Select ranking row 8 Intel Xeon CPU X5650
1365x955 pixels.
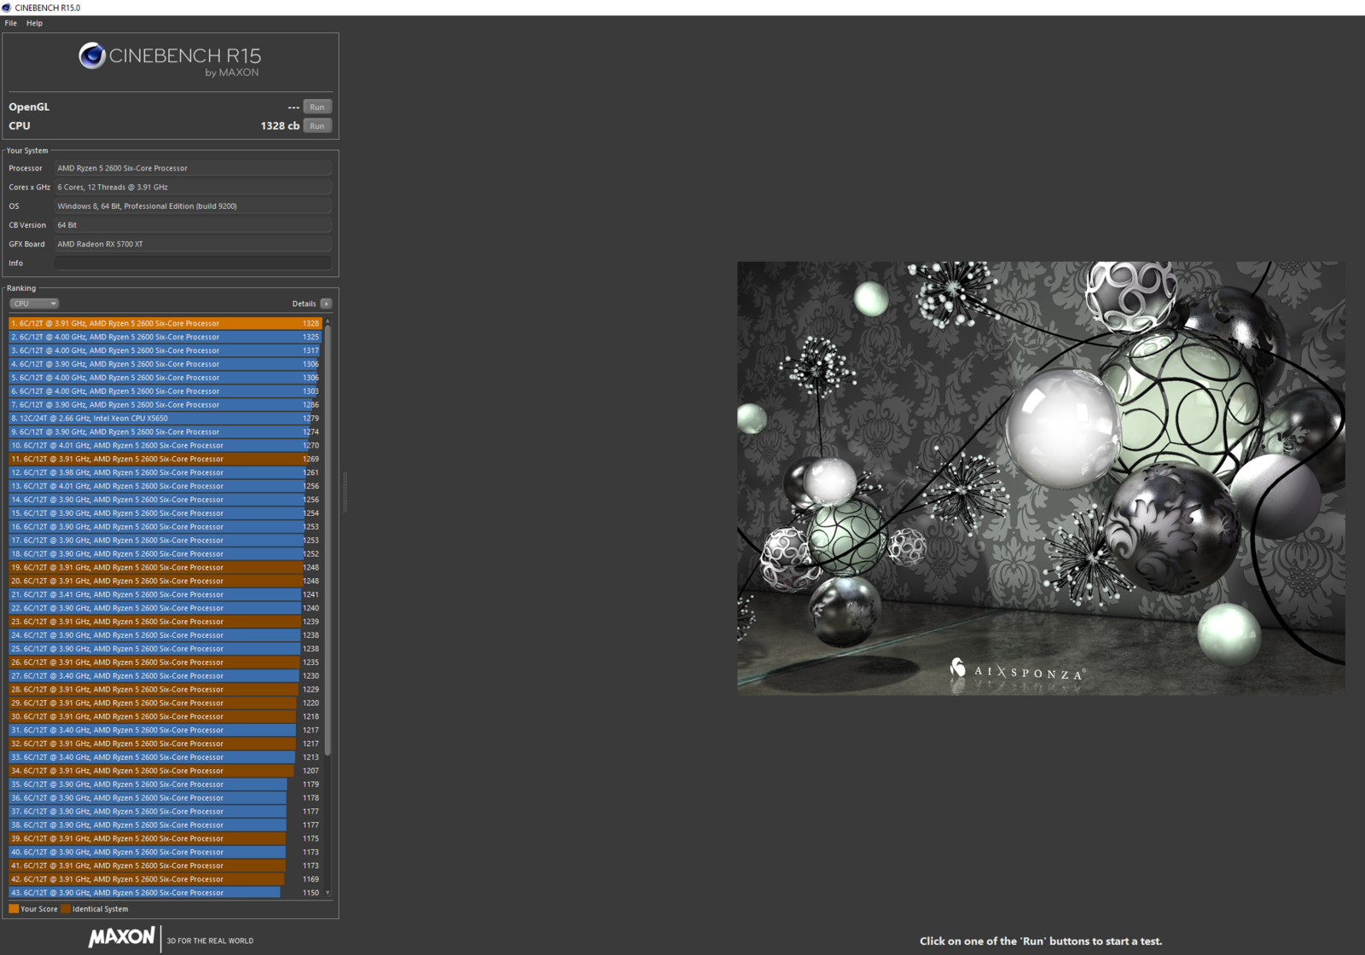point(165,418)
